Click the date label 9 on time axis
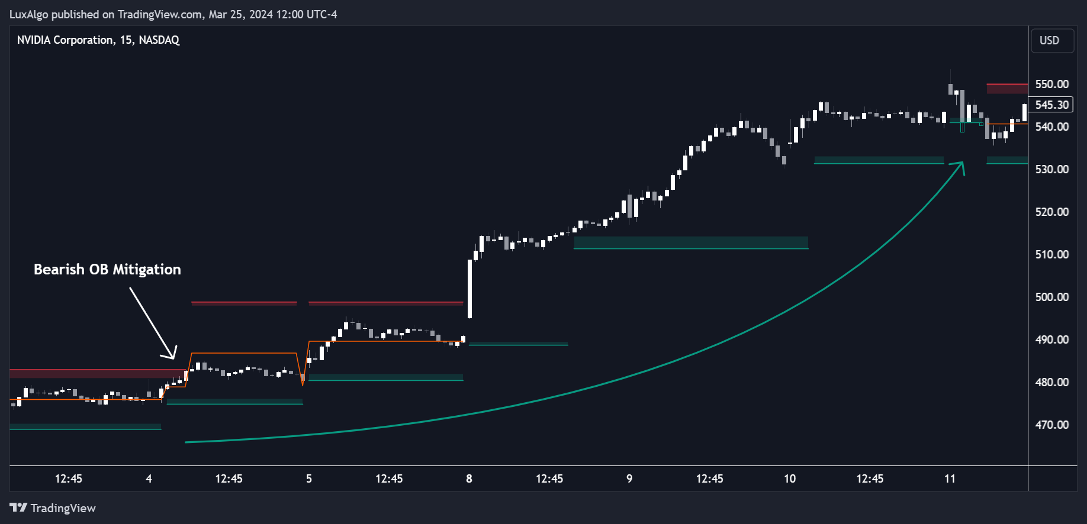This screenshot has width=1087, height=524. pyautogui.click(x=629, y=478)
